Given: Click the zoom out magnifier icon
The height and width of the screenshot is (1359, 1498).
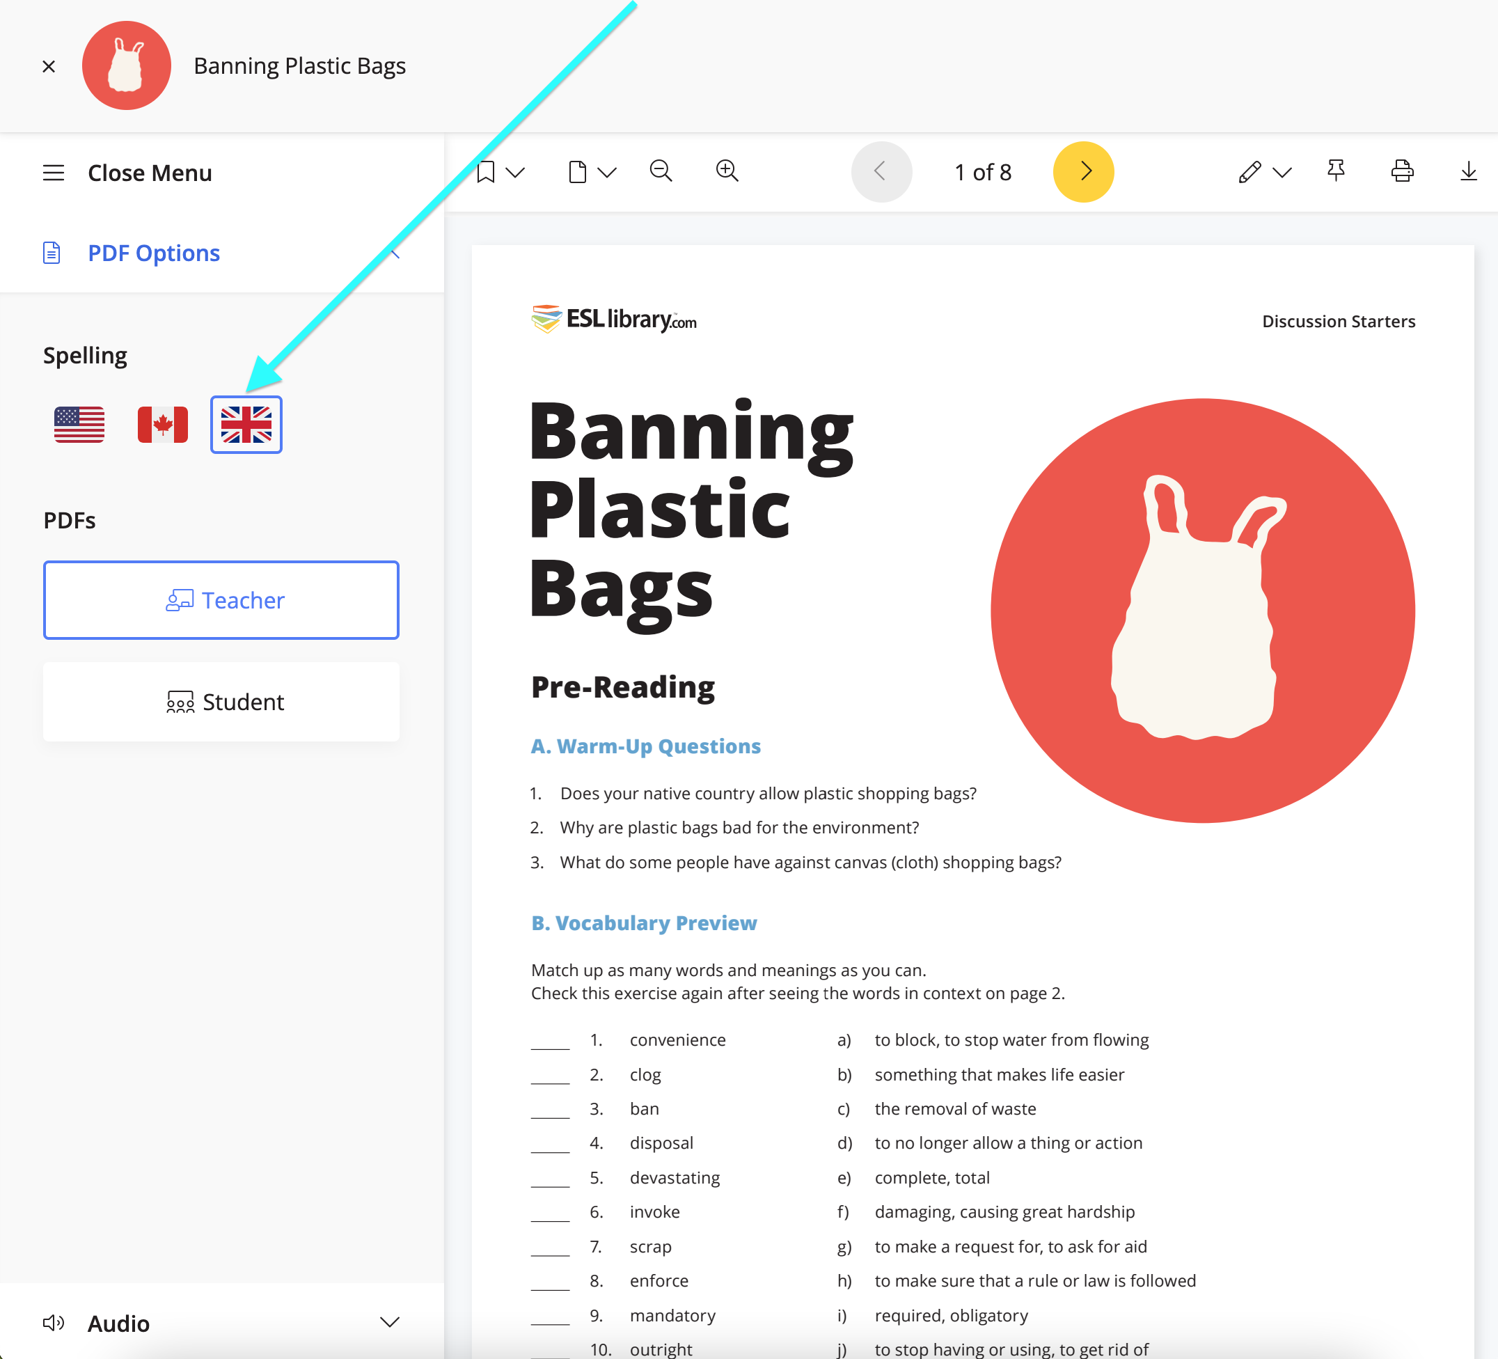Looking at the screenshot, I should click(x=660, y=171).
